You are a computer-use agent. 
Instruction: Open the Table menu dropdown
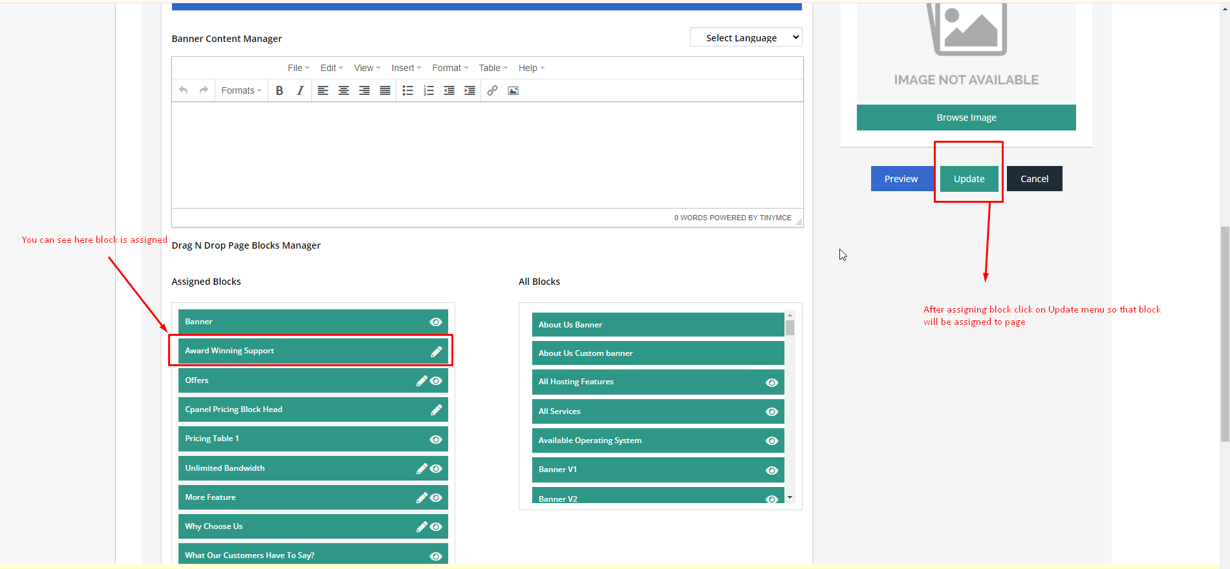point(493,68)
